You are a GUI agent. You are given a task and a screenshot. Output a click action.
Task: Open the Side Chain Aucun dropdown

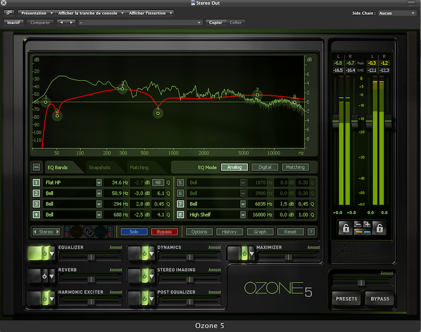397,13
